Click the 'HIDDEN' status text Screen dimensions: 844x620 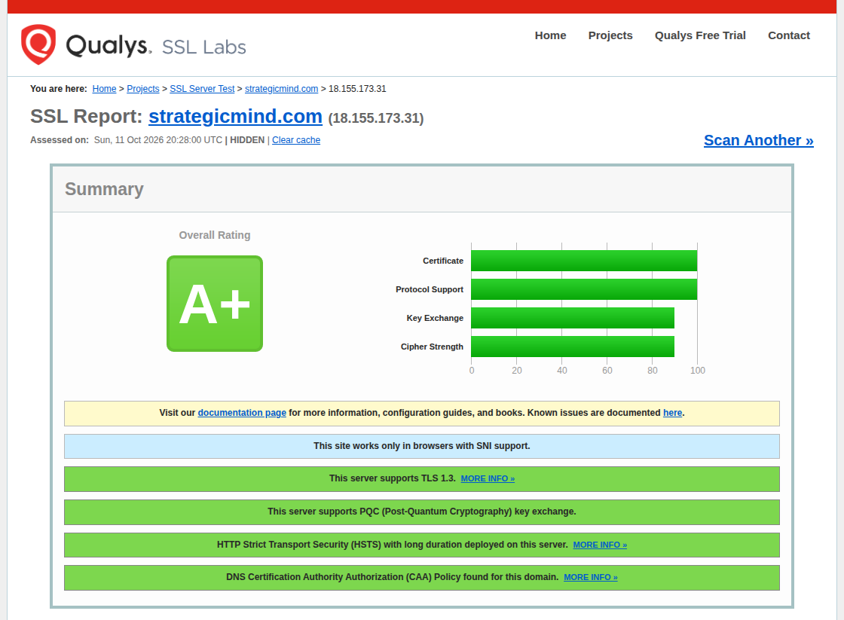[247, 140]
